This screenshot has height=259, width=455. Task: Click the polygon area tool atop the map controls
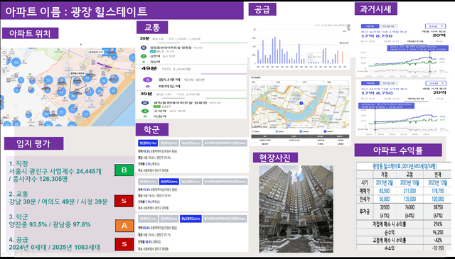tap(4, 53)
